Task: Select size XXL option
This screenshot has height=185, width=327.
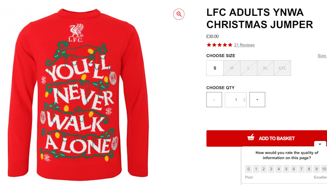Action: 283,68
